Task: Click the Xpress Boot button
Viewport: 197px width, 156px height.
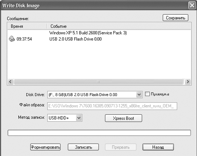Action: point(124,118)
